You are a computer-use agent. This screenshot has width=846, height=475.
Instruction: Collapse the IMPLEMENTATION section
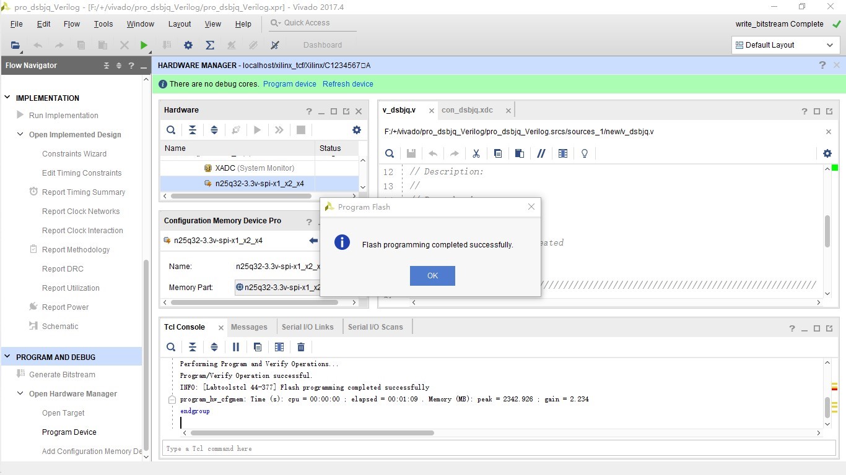click(x=7, y=98)
